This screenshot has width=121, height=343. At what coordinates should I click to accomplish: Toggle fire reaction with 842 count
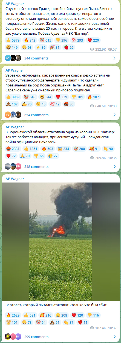pyautogui.click(x=29, y=40)
